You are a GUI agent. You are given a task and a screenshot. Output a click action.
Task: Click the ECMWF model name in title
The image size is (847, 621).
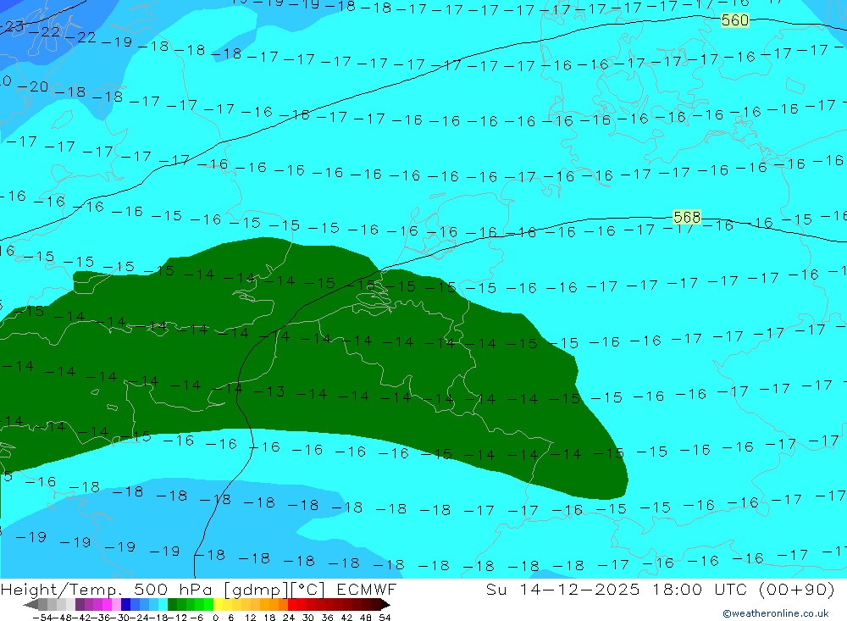click(366, 590)
